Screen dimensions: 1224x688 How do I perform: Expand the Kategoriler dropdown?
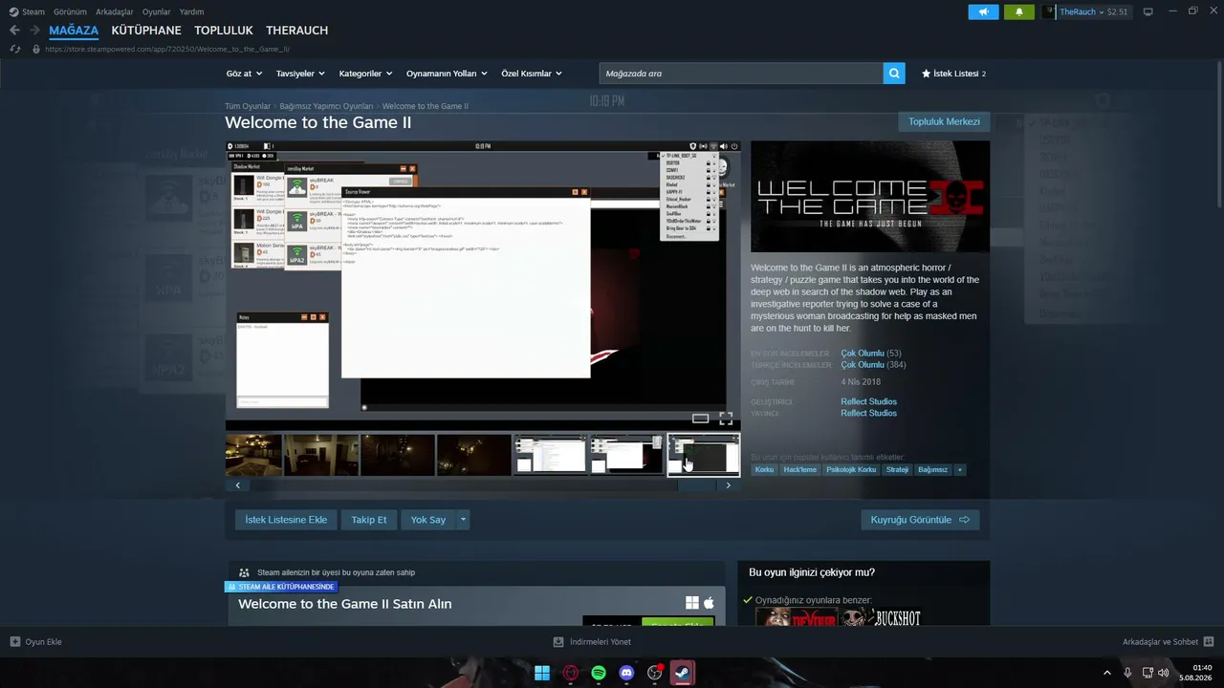(x=366, y=74)
